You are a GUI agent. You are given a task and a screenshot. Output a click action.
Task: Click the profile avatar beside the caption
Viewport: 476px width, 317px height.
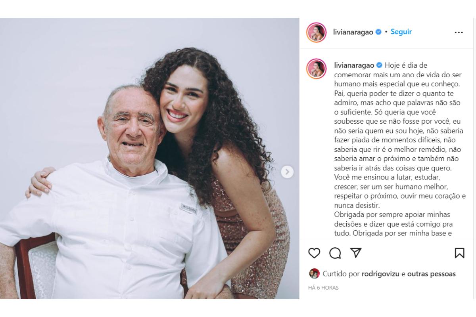pos(316,69)
